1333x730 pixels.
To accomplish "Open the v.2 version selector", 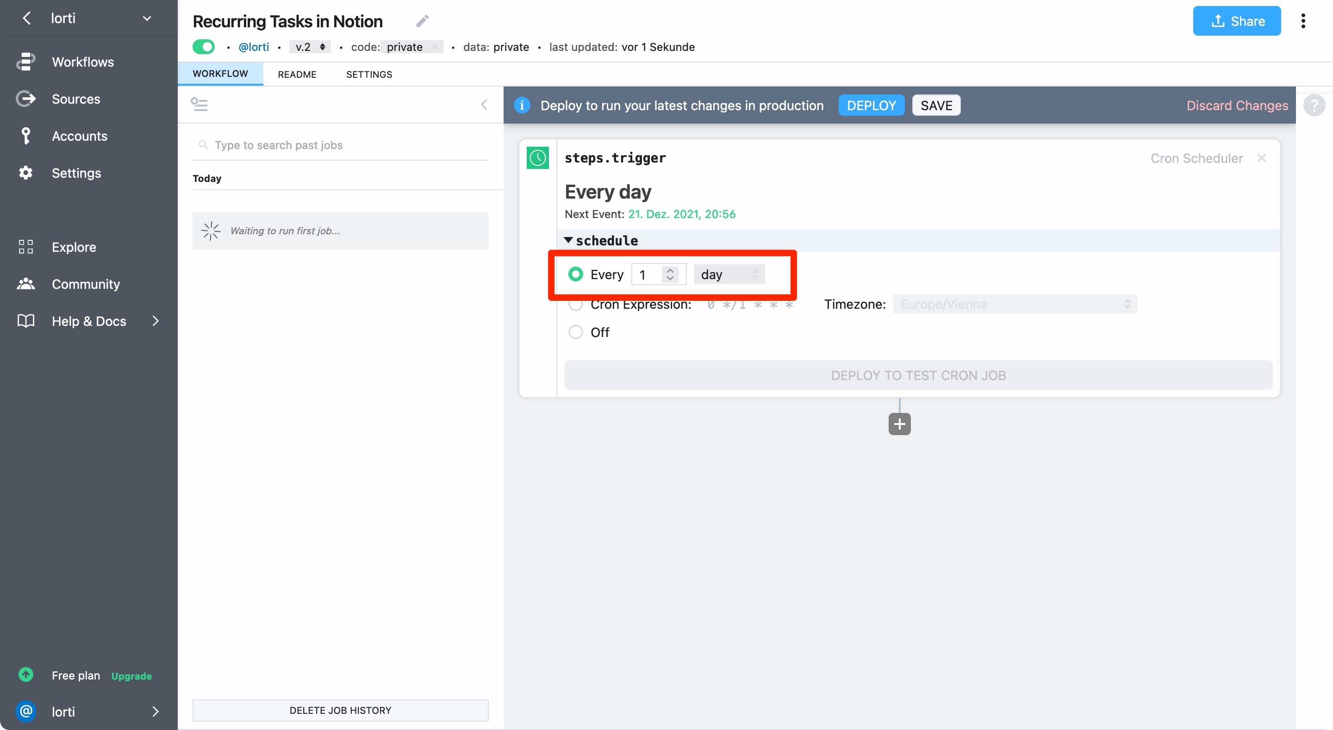I will click(x=310, y=47).
